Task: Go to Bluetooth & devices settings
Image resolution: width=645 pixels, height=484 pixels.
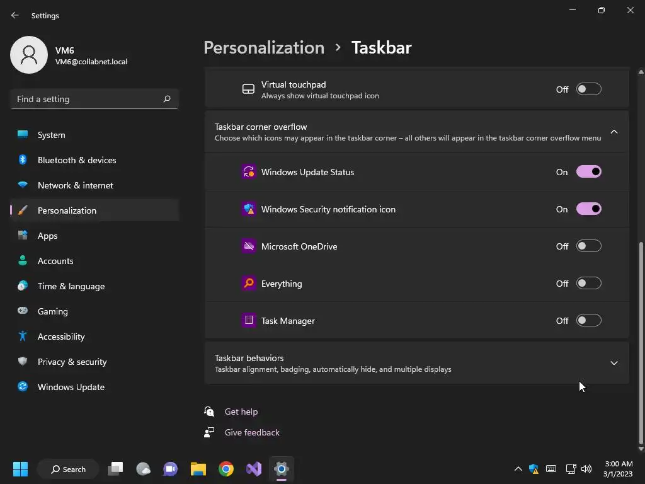Action: [77, 160]
